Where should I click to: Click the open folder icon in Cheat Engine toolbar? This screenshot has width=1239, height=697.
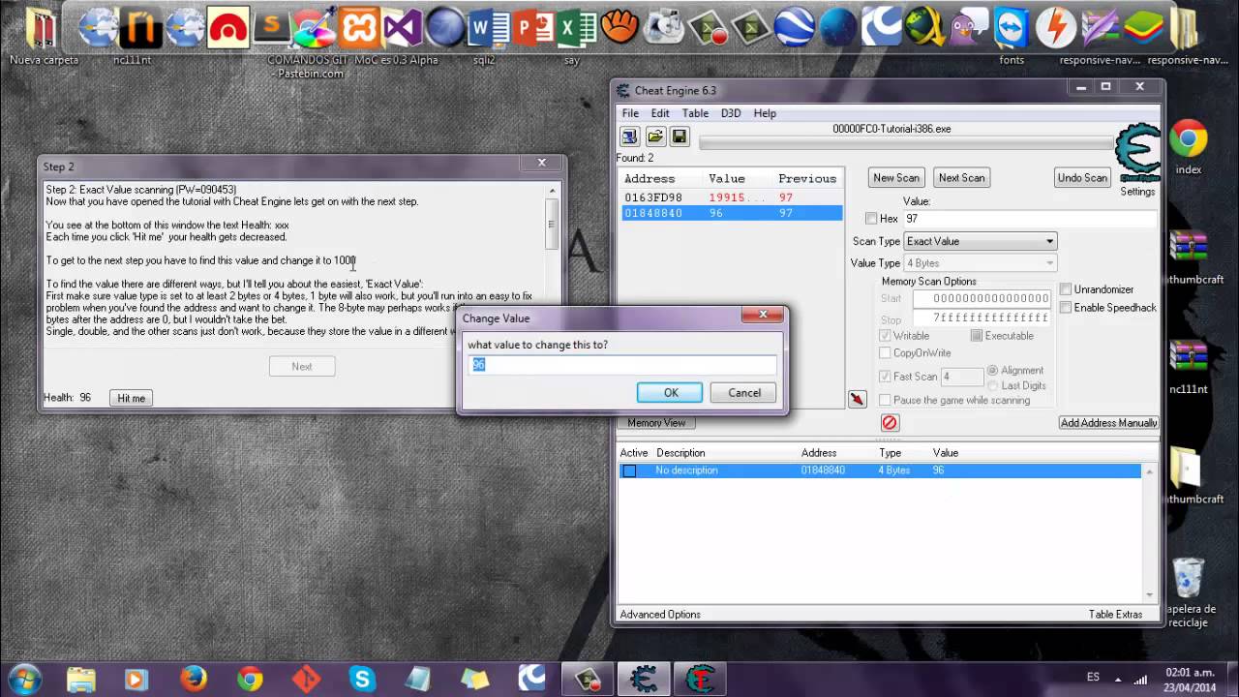(655, 136)
